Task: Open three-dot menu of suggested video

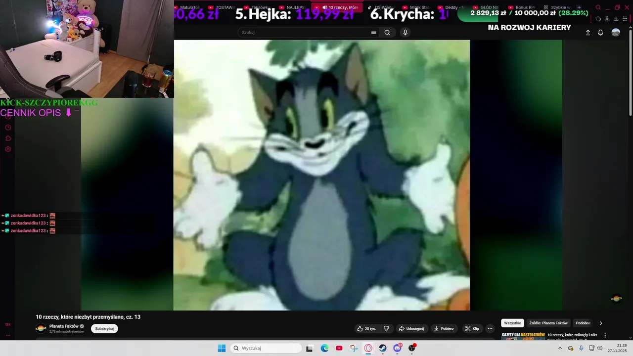Action: 605,335
